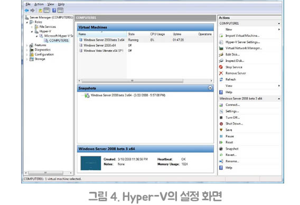Select Diagnostics in the tree
The image size is (300, 205).
point(42,50)
